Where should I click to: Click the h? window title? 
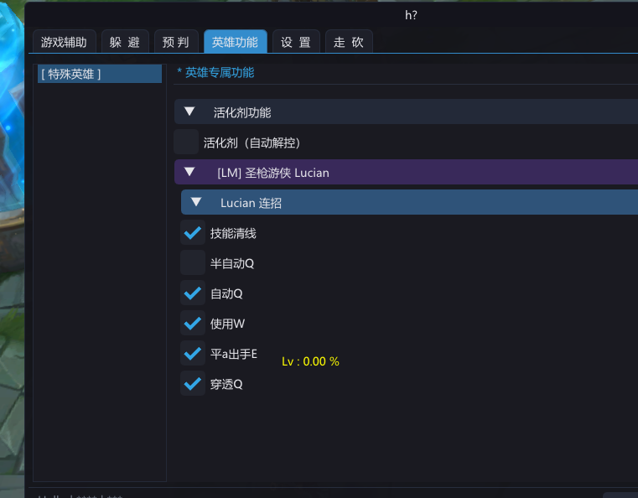pos(411,15)
